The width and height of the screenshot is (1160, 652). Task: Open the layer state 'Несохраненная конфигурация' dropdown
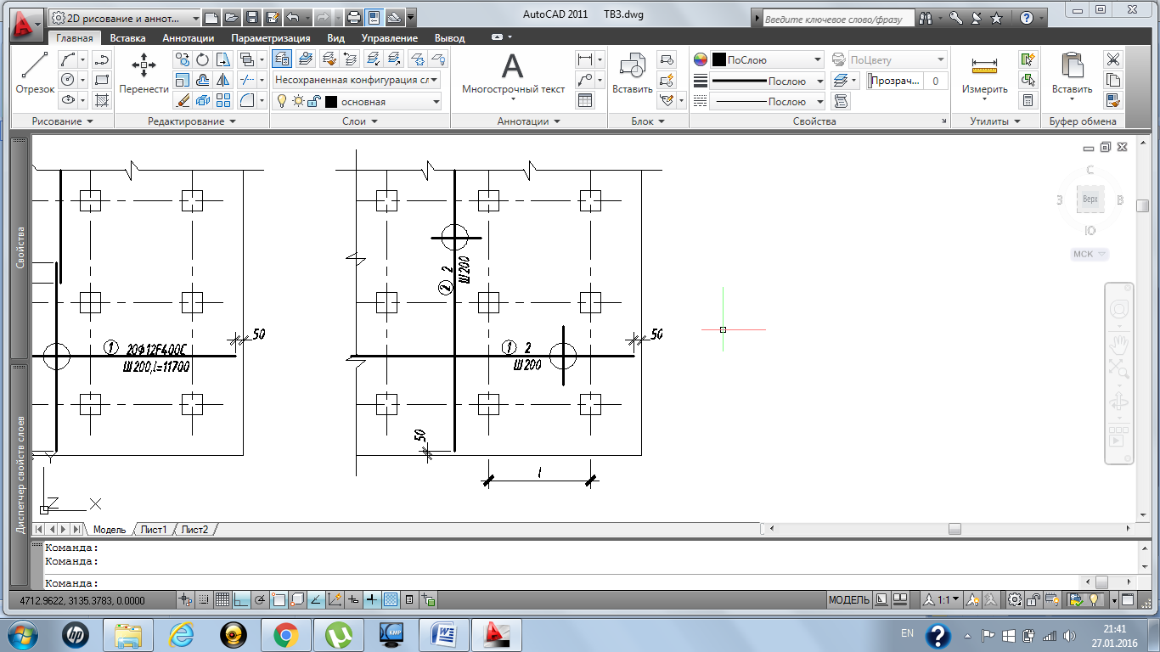click(x=356, y=80)
